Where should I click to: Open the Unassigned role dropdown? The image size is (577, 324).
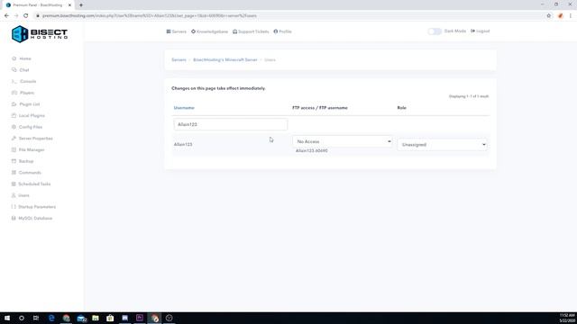pos(443,145)
